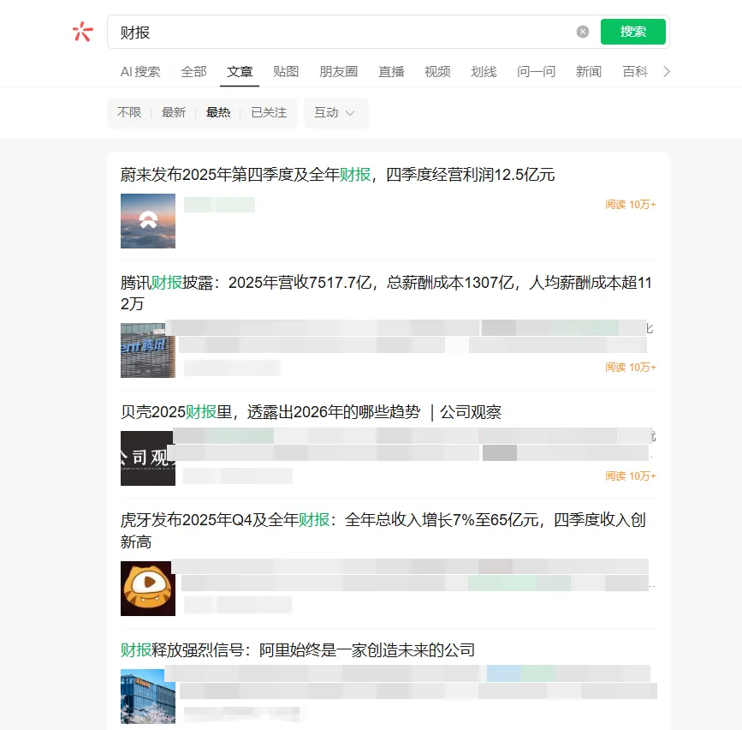Click the green 搜索 button
The image size is (742, 730).
(632, 32)
